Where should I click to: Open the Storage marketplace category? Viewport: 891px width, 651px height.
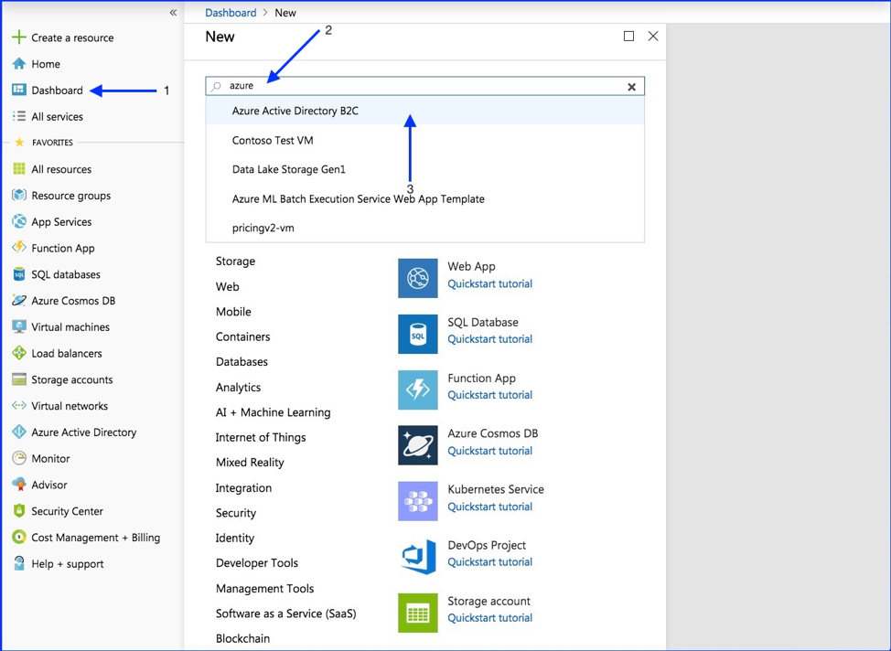click(x=235, y=261)
